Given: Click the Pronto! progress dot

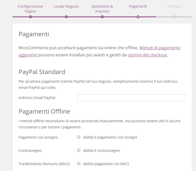Looking at the screenshot, I should coord(174,17).
